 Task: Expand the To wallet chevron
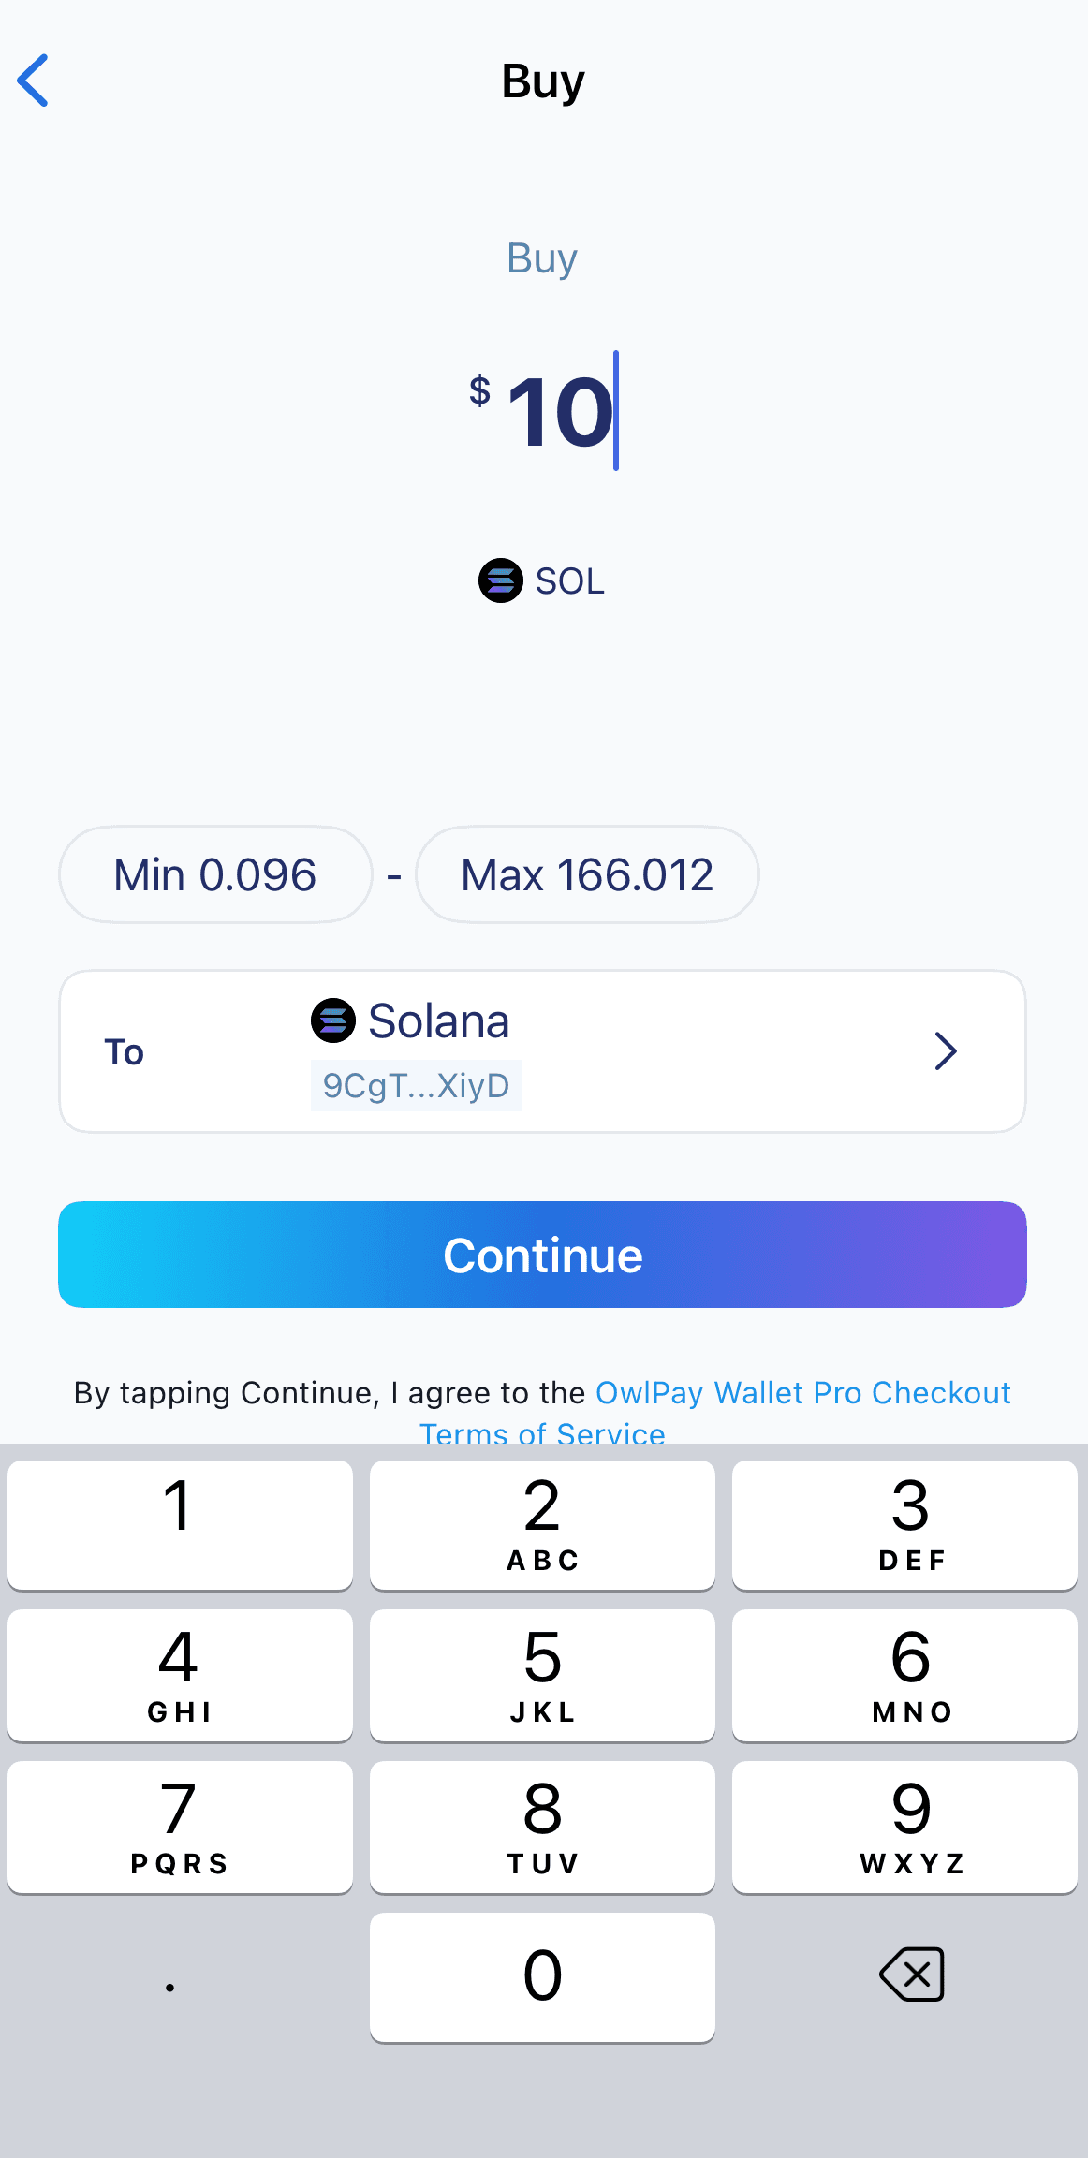click(x=946, y=1051)
